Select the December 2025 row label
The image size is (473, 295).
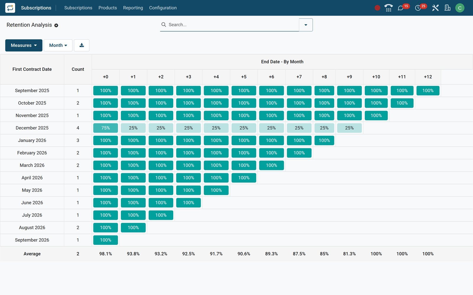click(32, 128)
